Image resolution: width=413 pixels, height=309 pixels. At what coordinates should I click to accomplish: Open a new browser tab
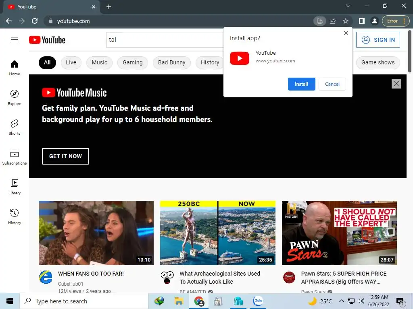coord(109,7)
